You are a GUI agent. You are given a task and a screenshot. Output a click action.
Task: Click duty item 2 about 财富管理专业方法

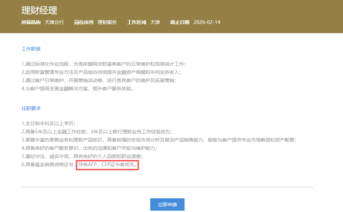point(101,72)
